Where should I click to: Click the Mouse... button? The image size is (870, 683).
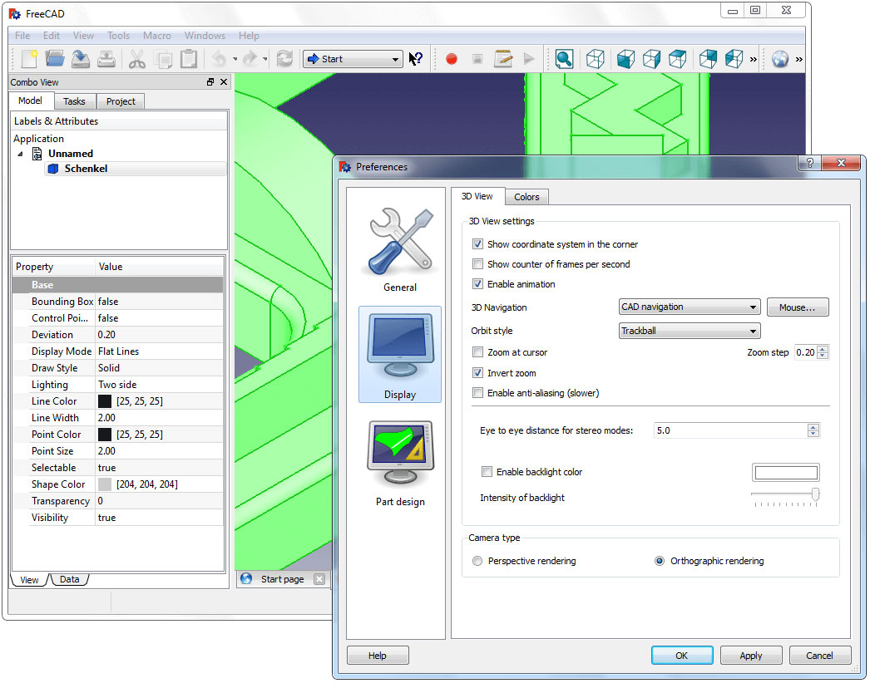tap(798, 307)
